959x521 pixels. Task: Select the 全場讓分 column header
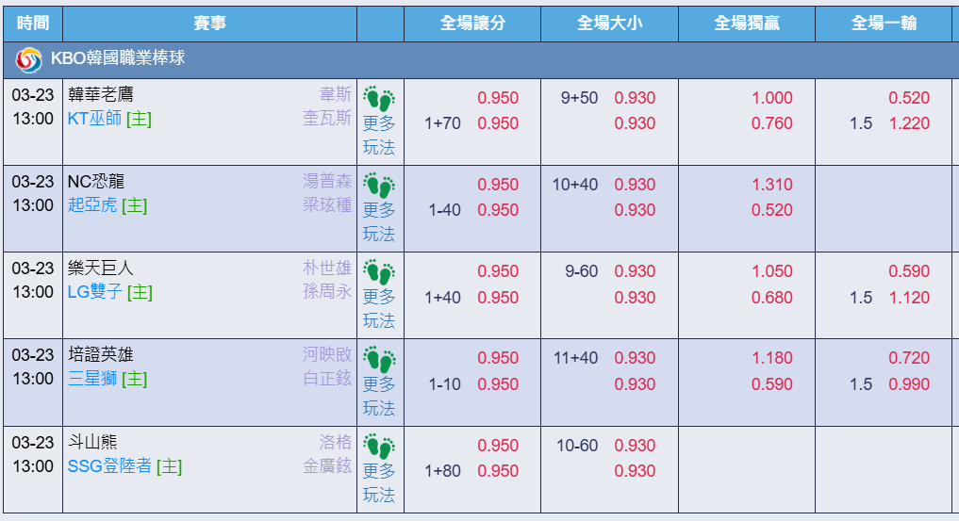tap(472, 24)
